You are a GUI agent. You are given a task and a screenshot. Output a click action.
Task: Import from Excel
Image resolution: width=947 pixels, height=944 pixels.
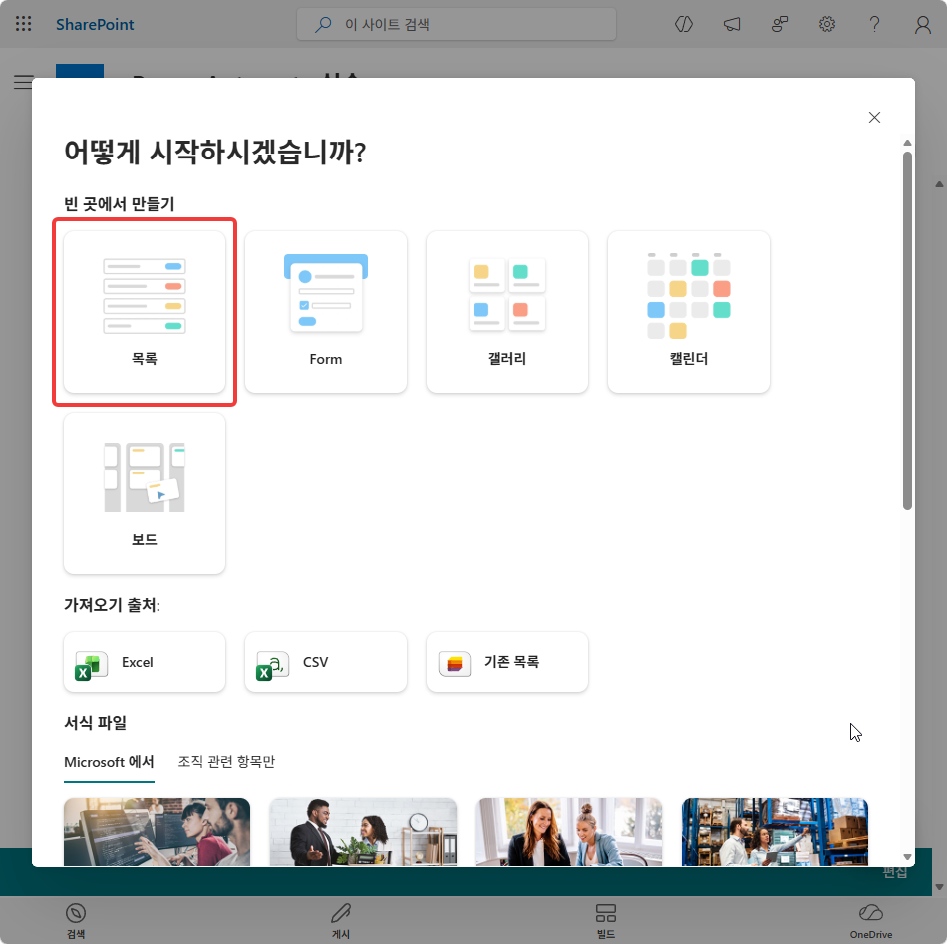pyautogui.click(x=145, y=662)
